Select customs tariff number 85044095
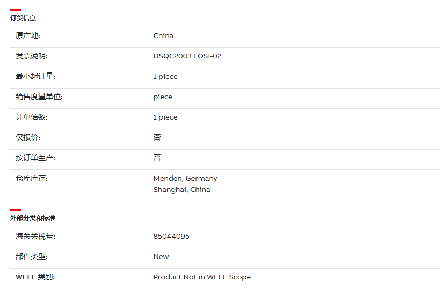 click(171, 237)
